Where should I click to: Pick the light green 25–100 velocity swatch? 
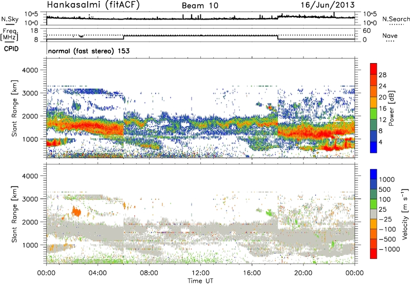[x=374, y=204]
